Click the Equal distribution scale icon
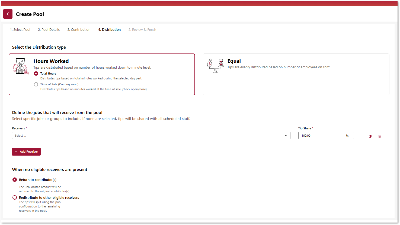 click(215, 66)
